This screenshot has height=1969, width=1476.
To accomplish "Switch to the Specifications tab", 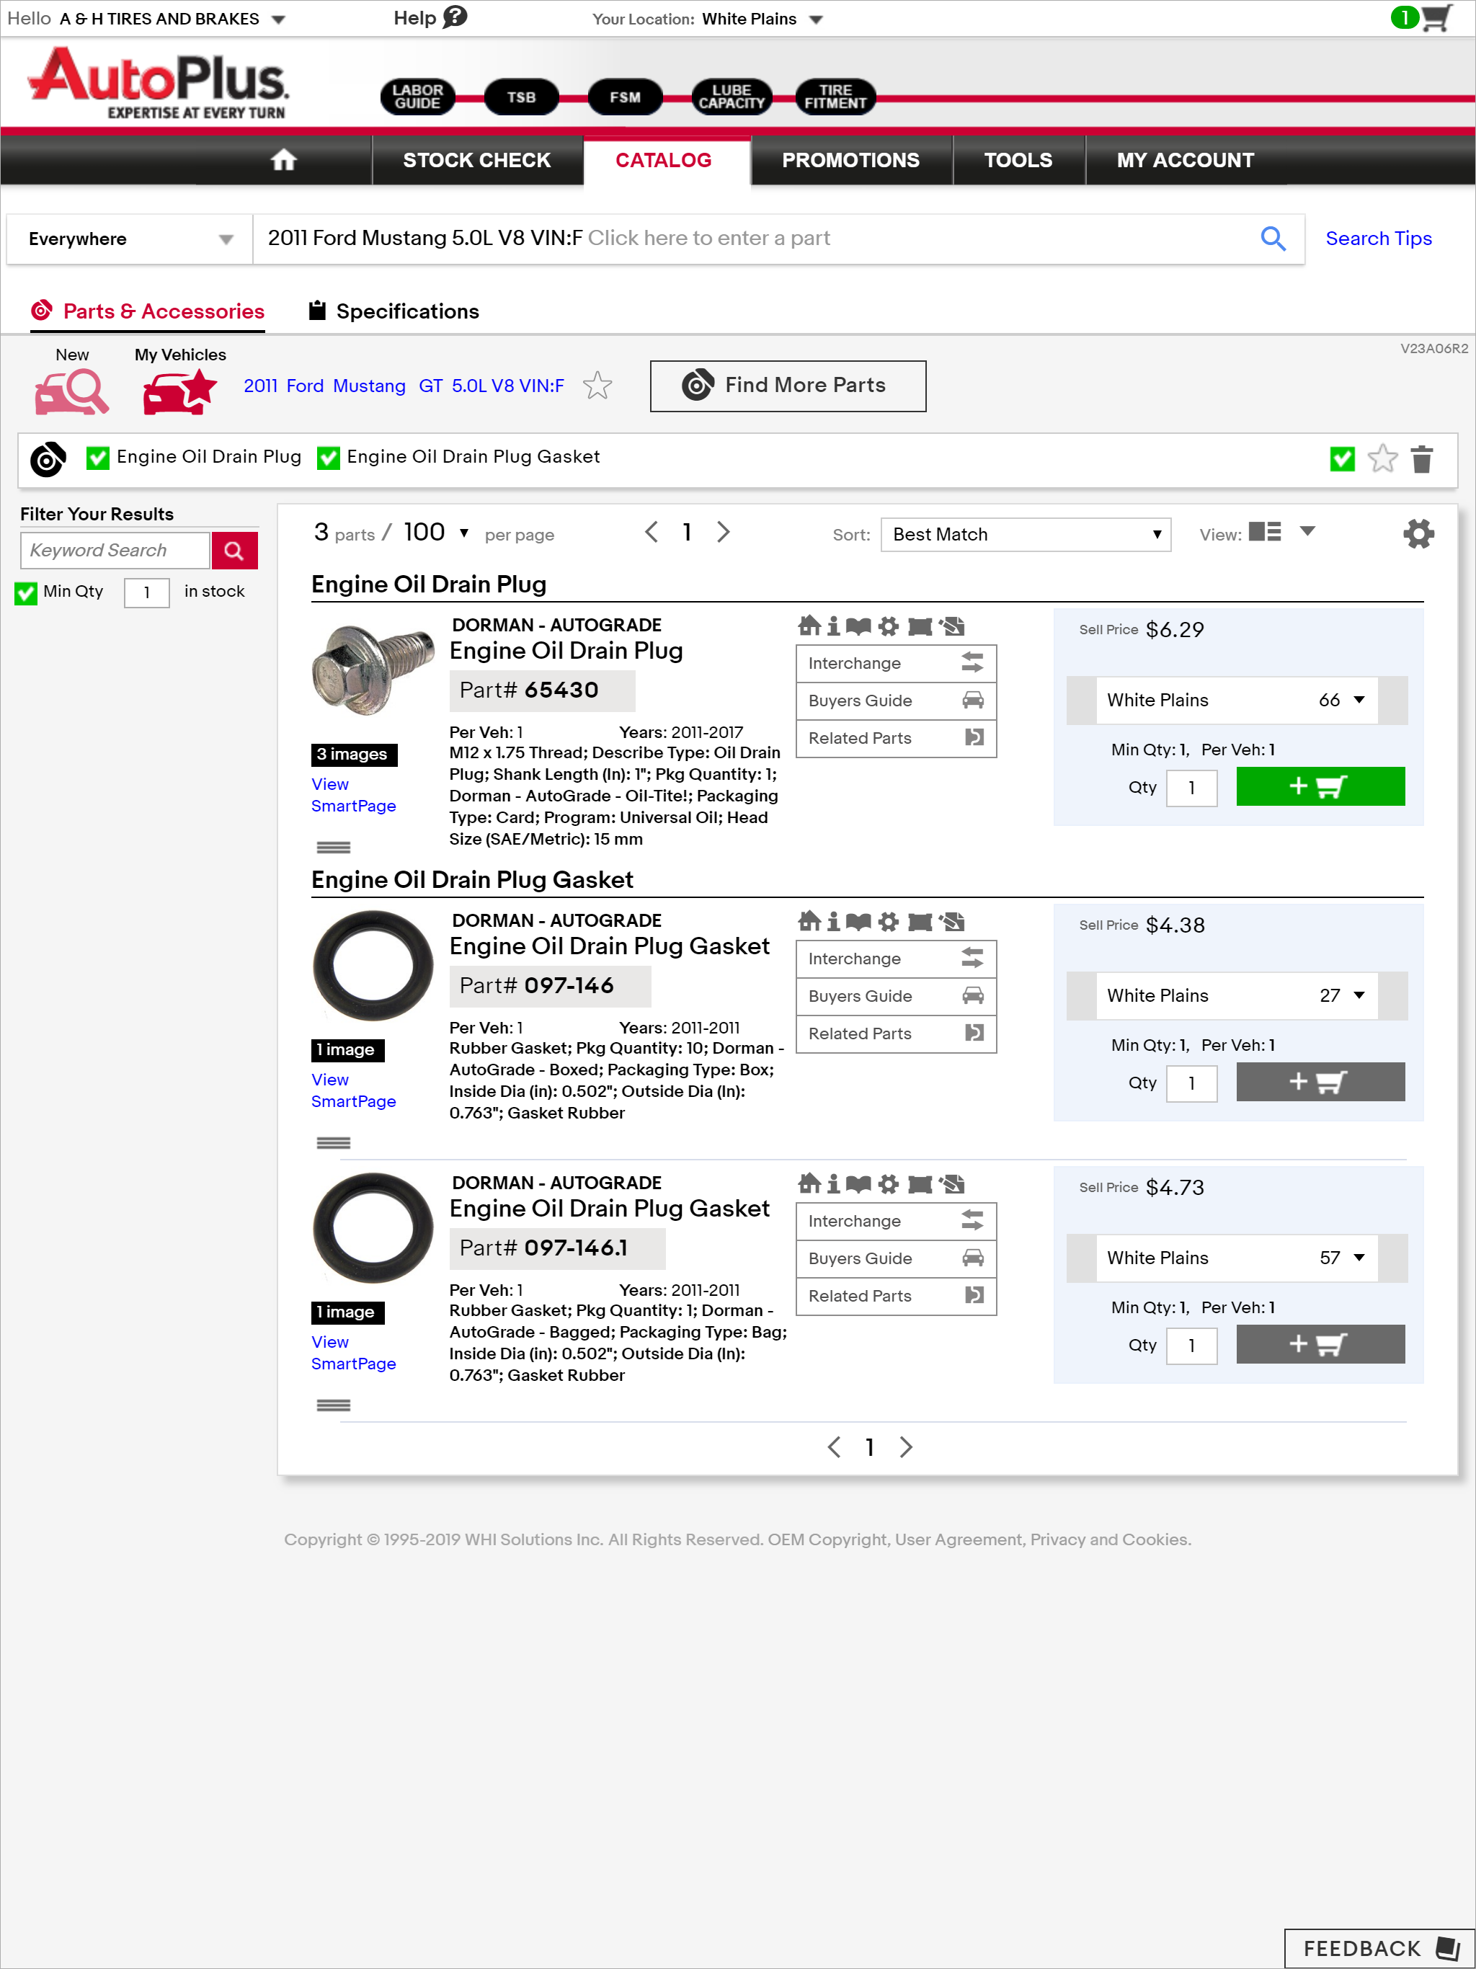I will click(x=406, y=311).
